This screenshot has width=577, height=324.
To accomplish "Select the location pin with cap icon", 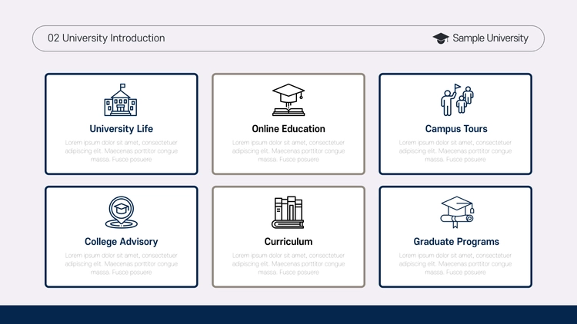I will tap(121, 213).
